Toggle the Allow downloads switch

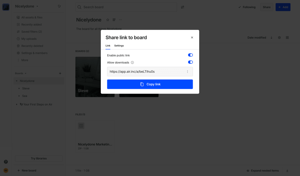point(190,62)
